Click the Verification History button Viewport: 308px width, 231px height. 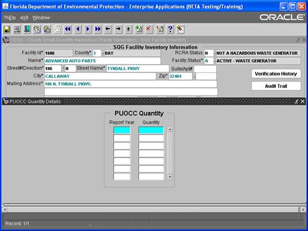pyautogui.click(x=276, y=74)
